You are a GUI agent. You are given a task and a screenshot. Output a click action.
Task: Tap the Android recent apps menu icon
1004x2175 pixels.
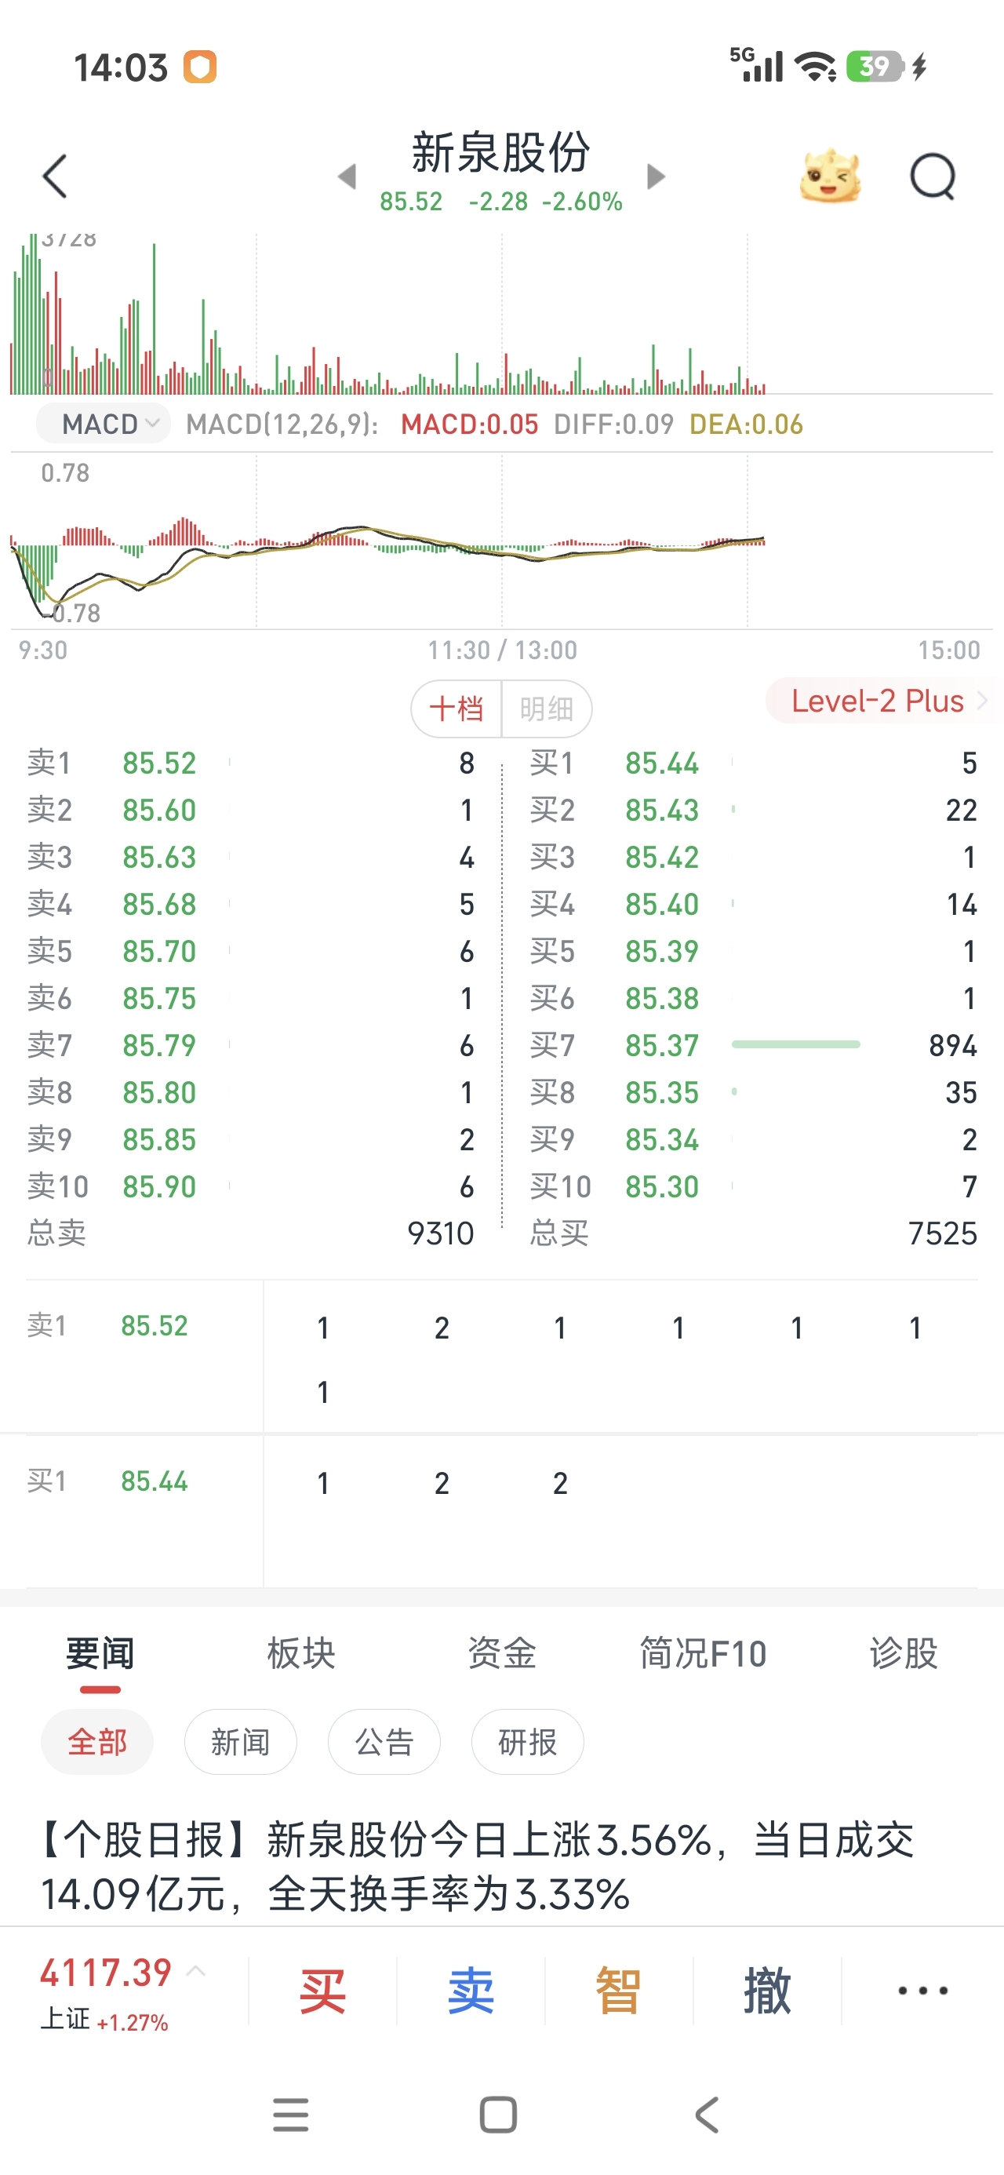click(x=290, y=2115)
